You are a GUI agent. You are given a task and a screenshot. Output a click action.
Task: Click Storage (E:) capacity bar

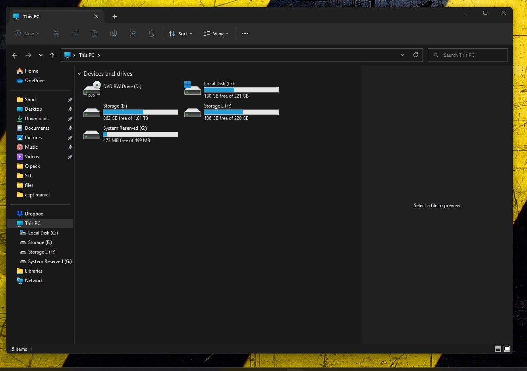(x=140, y=112)
